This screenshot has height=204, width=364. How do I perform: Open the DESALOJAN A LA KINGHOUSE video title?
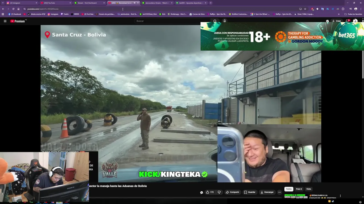(x=323, y=196)
